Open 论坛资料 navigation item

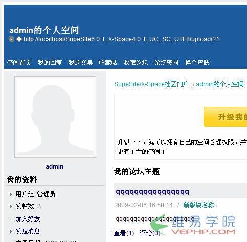(166, 63)
